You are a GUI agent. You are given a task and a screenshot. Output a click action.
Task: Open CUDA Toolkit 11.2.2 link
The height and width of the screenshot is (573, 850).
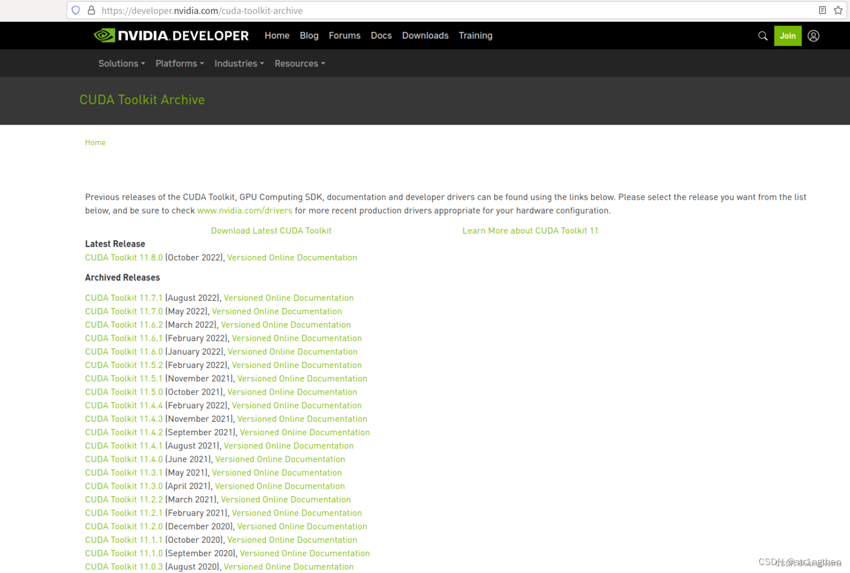124,500
